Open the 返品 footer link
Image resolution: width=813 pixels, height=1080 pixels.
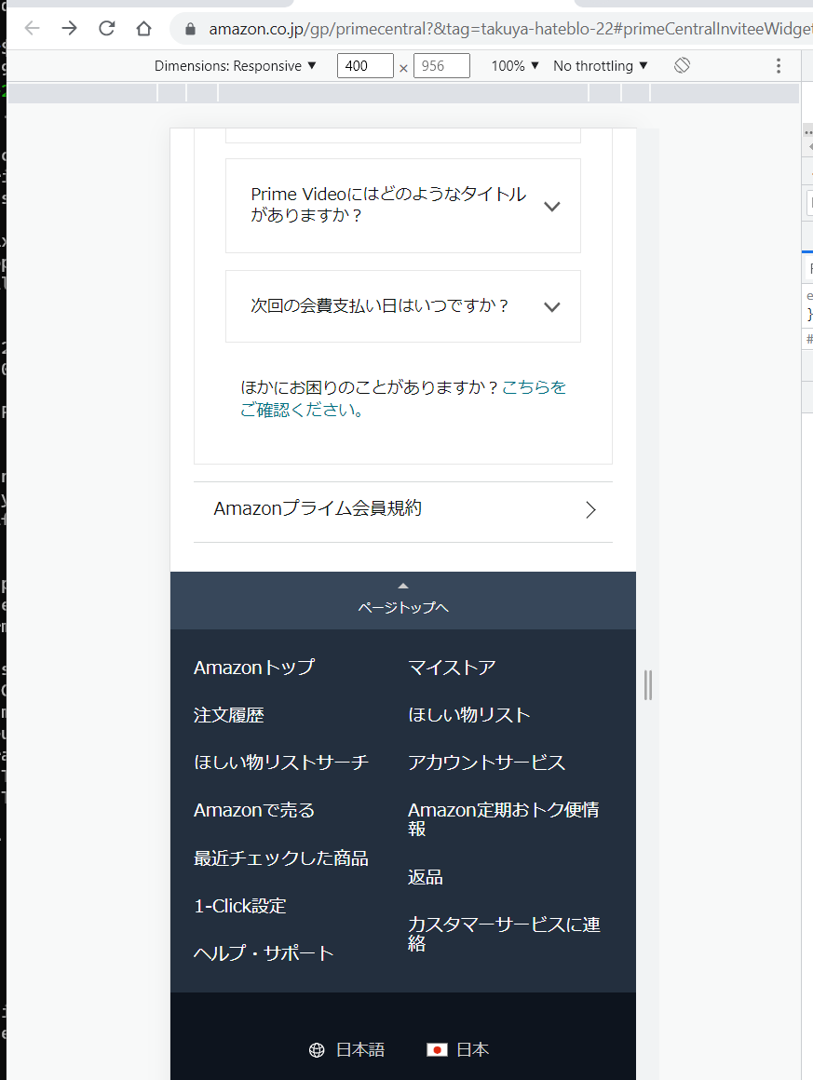click(425, 877)
